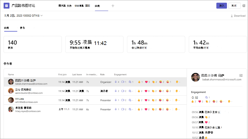Sort by Role column header
This screenshot has height=139, width=248.
(x=102, y=75)
